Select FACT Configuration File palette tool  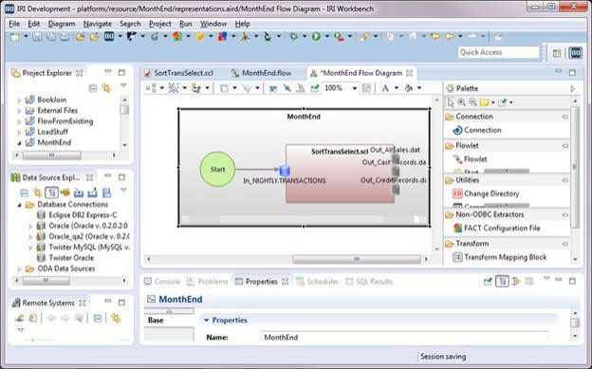(497, 228)
